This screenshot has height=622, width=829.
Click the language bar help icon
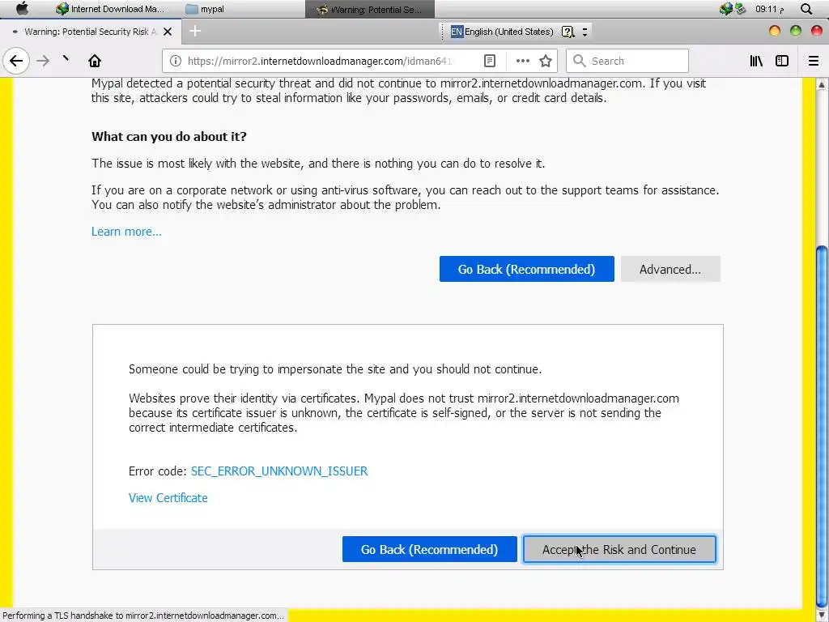568,32
